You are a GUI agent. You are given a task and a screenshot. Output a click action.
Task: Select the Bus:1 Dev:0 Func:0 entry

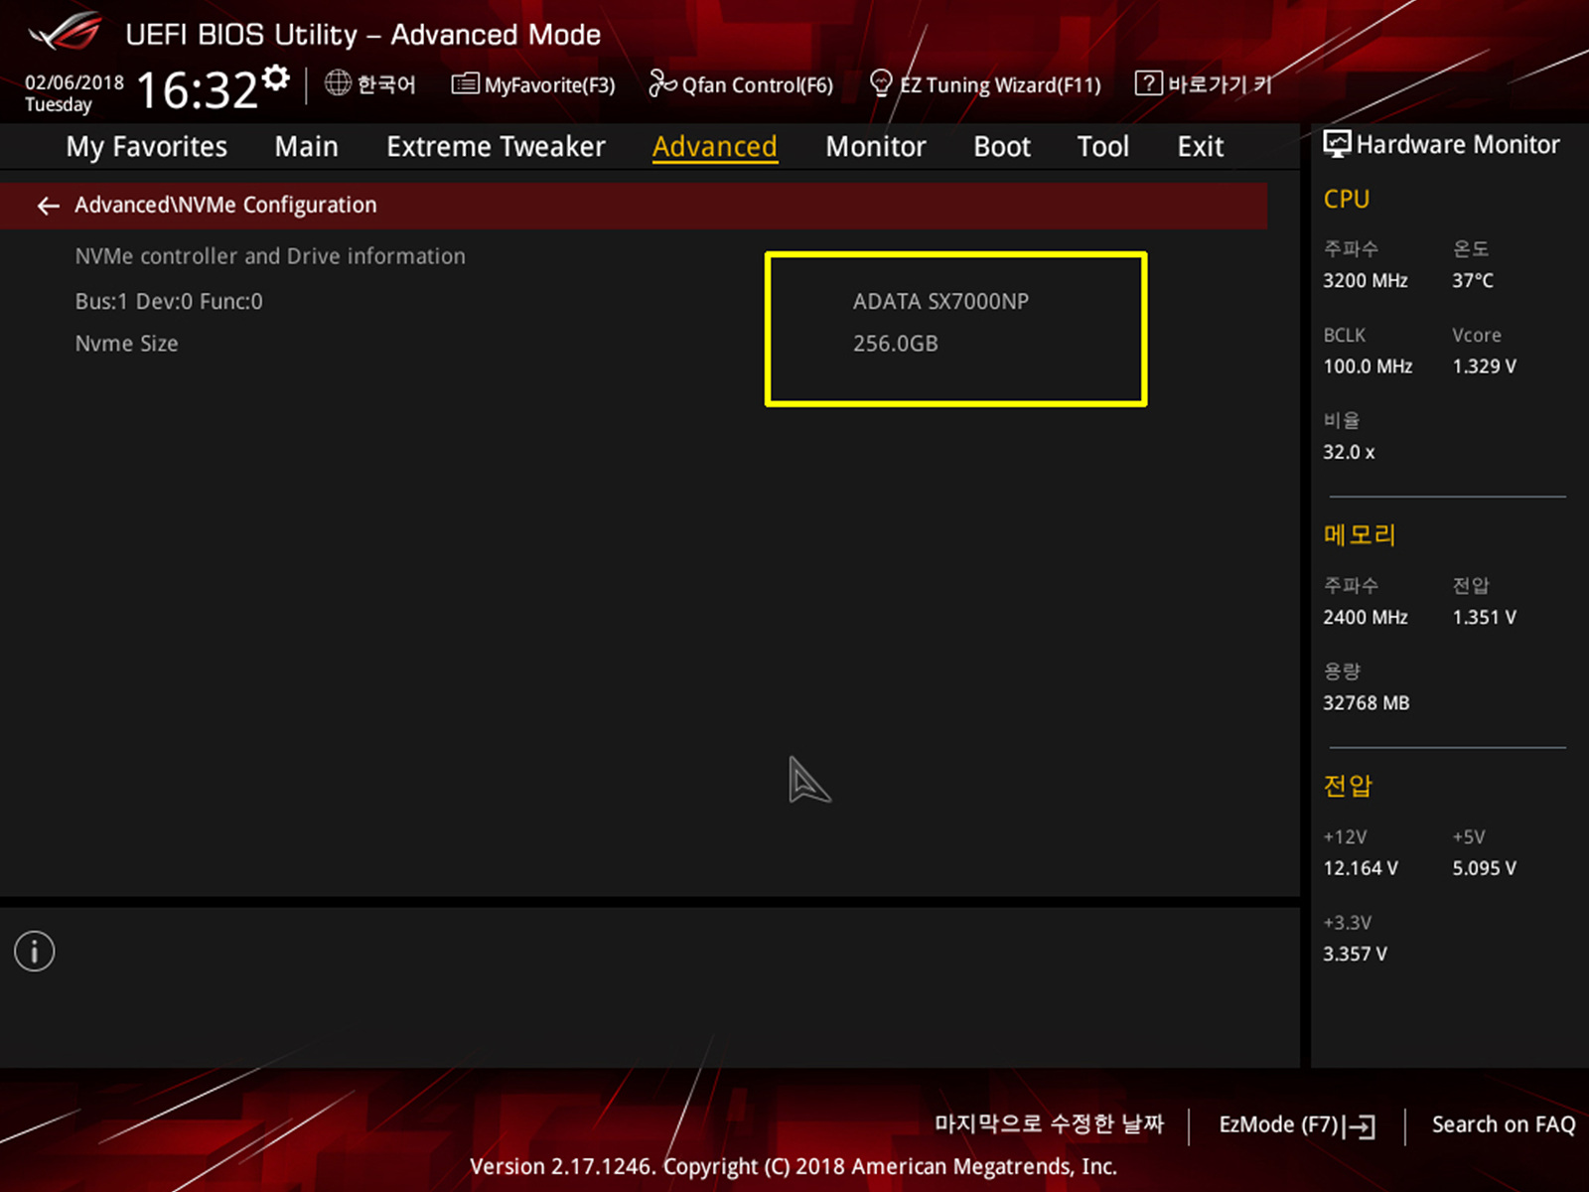pyautogui.click(x=169, y=302)
